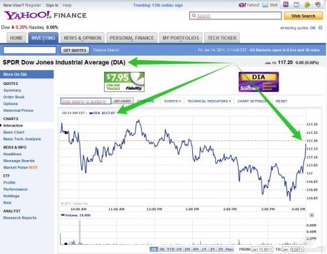The height and width of the screenshot is (254, 327).
Task: Open the Scottrade DIA ad banner
Action: (259, 82)
